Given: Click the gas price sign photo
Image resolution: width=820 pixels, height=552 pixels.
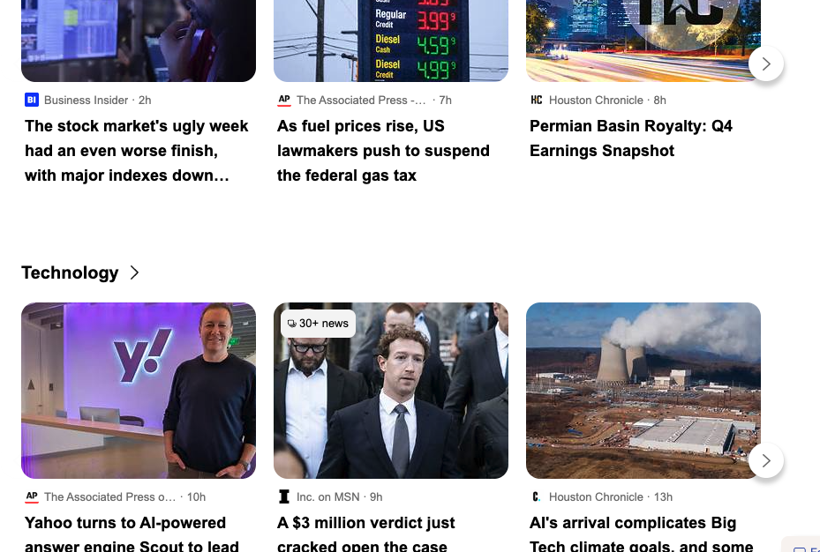Looking at the screenshot, I should pos(391,41).
